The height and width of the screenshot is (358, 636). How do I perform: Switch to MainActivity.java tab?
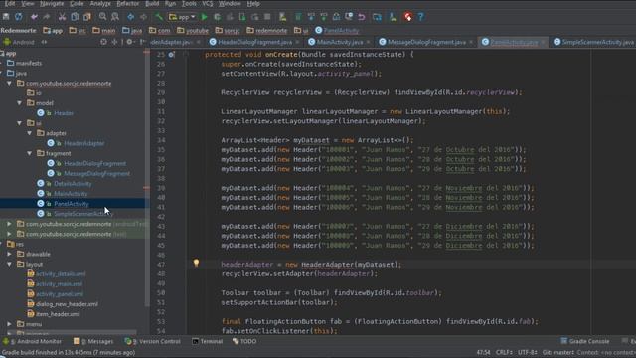340,42
